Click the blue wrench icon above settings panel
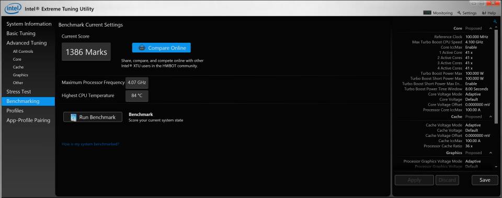The image size is (502, 198). click(496, 22)
